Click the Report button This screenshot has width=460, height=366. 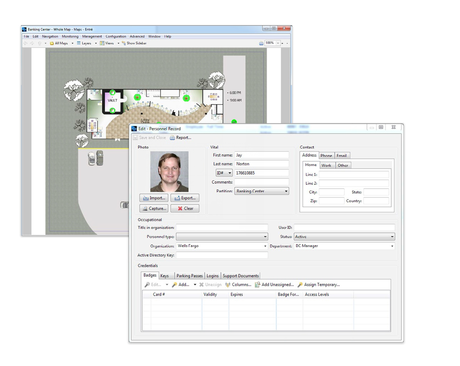[180, 137]
